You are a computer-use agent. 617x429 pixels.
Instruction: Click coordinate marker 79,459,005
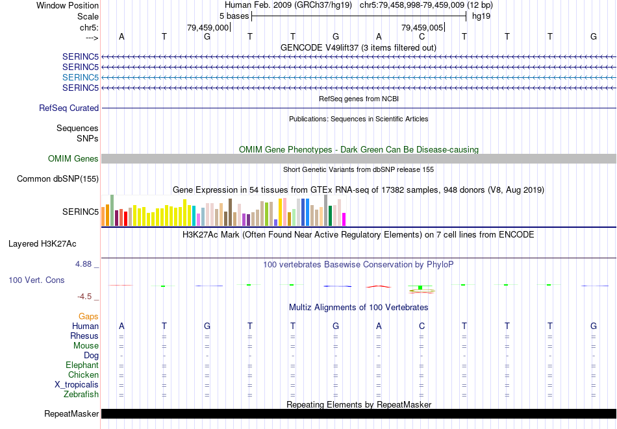click(422, 27)
